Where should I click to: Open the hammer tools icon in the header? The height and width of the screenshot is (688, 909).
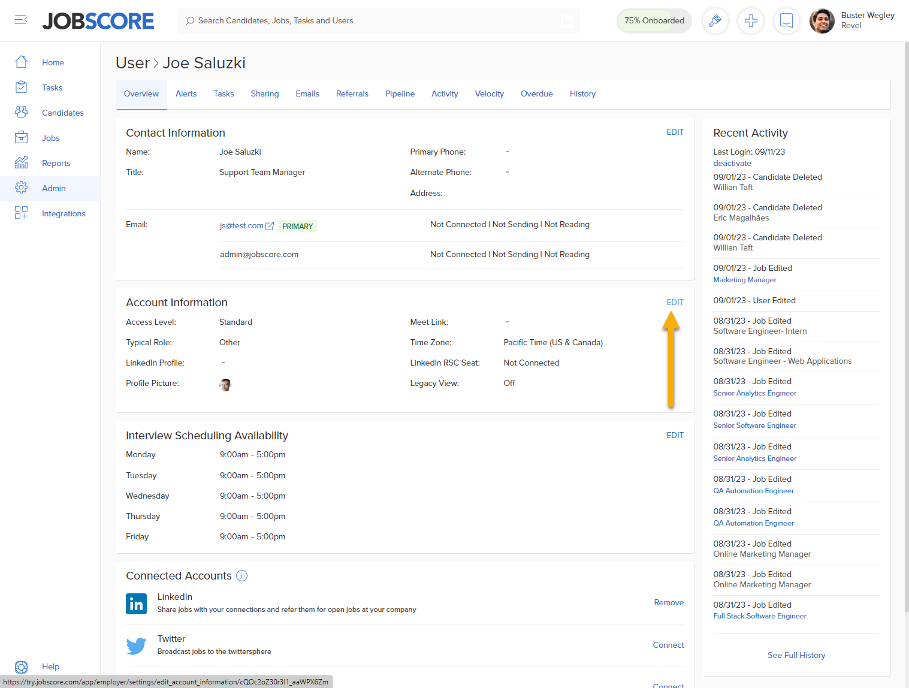[715, 21]
